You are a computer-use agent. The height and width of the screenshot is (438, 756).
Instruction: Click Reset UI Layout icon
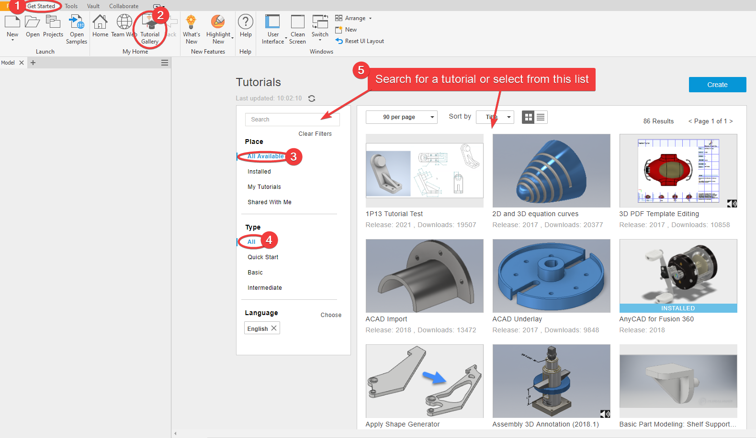tap(339, 41)
